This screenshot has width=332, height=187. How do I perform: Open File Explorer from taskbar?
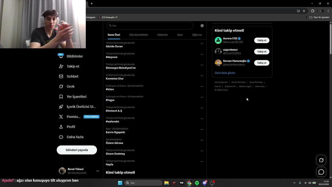[x=167, y=183]
